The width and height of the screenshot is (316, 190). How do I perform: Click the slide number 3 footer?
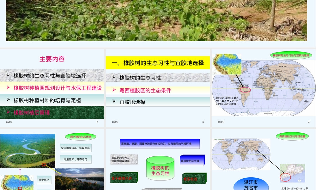pos(203,122)
